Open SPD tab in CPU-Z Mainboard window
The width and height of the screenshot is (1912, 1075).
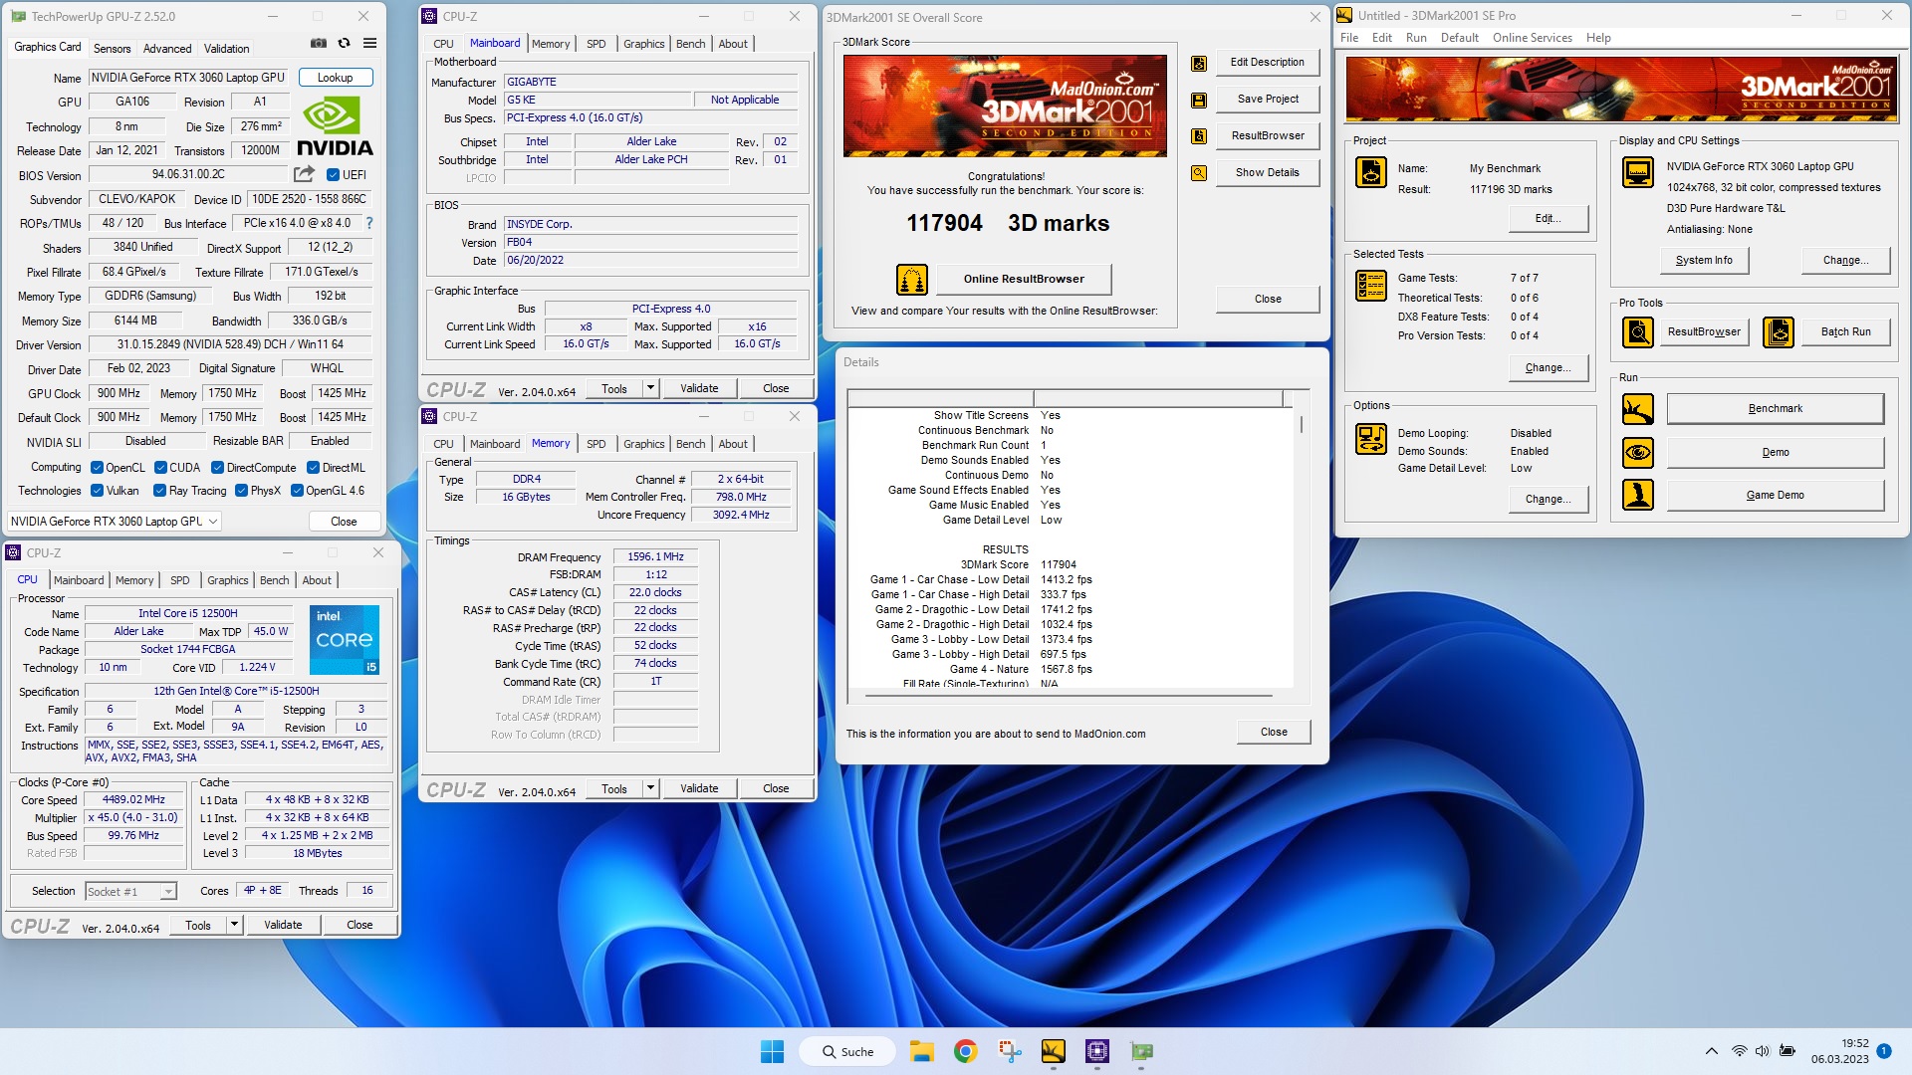click(x=596, y=44)
